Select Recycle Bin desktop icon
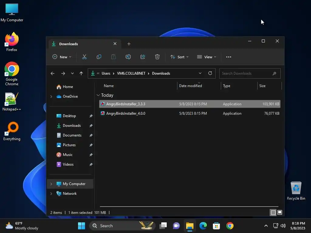 click(x=296, y=191)
